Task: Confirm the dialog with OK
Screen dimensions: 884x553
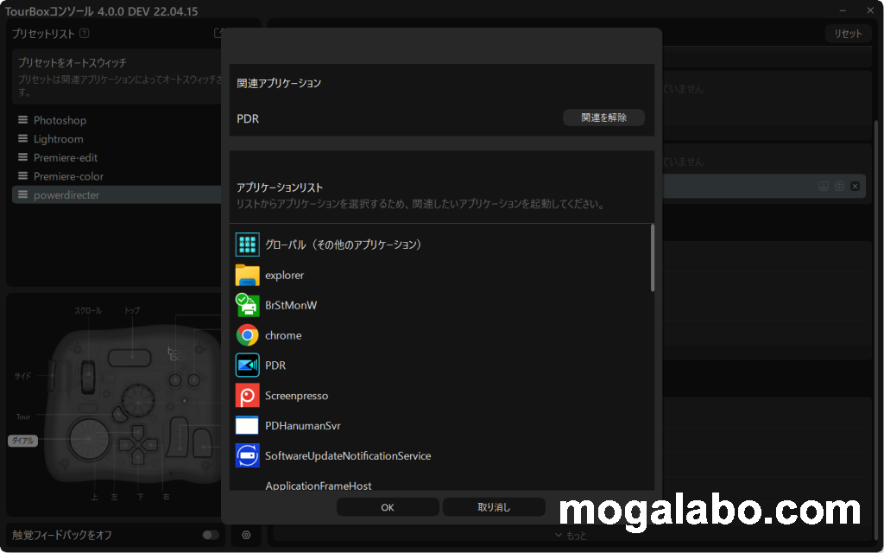Action: click(x=388, y=507)
